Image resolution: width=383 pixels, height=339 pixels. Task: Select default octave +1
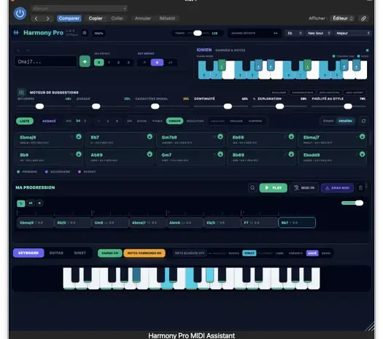pos(170,63)
